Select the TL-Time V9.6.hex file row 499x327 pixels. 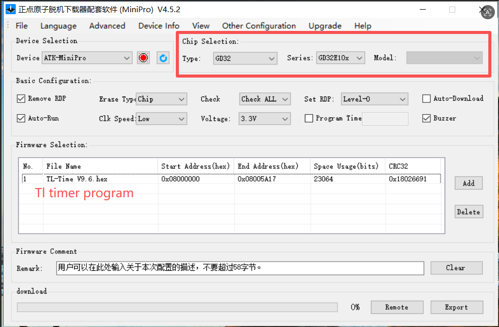tap(231, 179)
